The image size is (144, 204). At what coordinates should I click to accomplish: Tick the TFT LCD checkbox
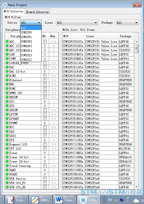[x=45, y=149]
